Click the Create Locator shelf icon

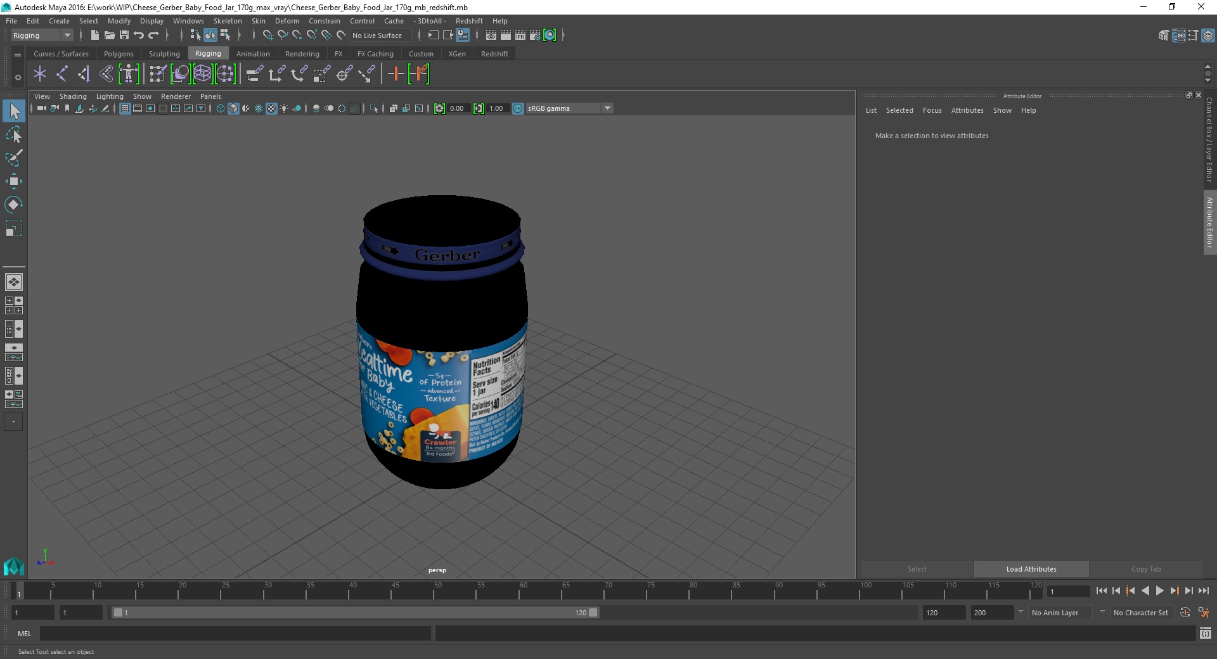tap(40, 74)
